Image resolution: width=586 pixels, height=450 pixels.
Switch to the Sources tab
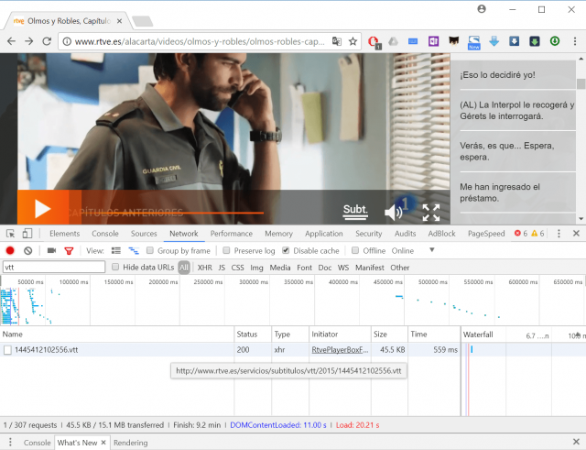click(144, 234)
